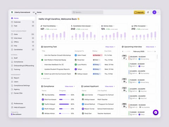The image size is (169, 127).
Task: Click the Candidates icon in sidebar
Action: tap(12, 49)
